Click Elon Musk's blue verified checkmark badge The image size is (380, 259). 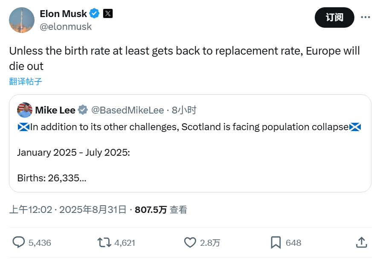point(95,14)
